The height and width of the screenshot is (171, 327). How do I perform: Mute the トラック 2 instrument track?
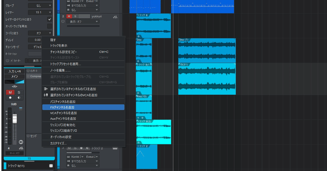coord(69,148)
